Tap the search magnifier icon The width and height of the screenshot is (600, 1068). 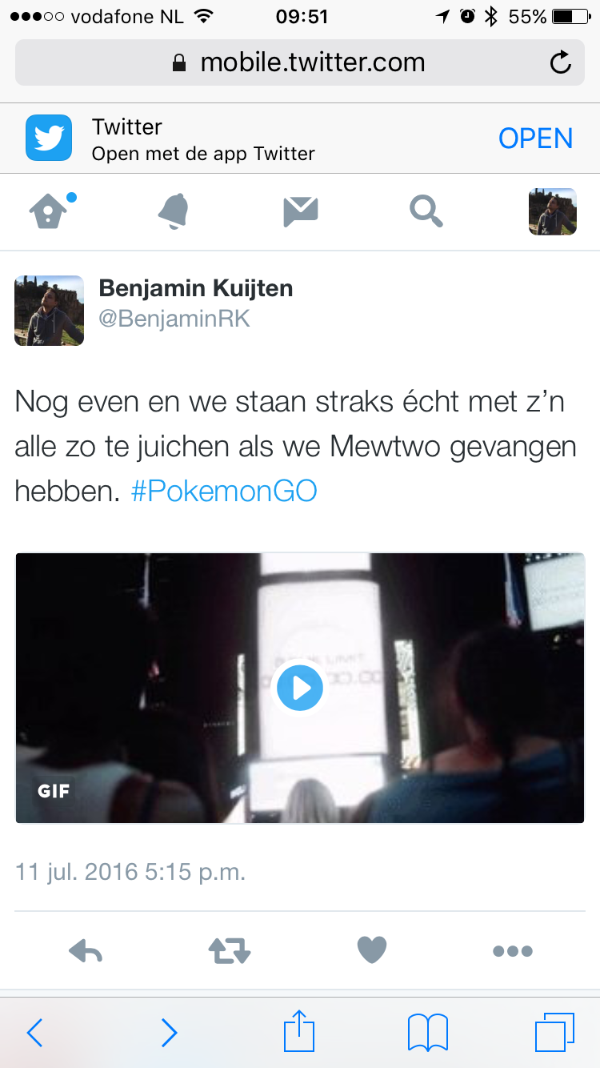click(426, 212)
